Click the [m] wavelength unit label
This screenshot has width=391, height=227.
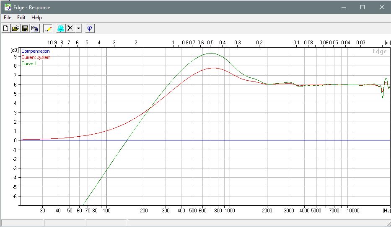click(x=388, y=43)
